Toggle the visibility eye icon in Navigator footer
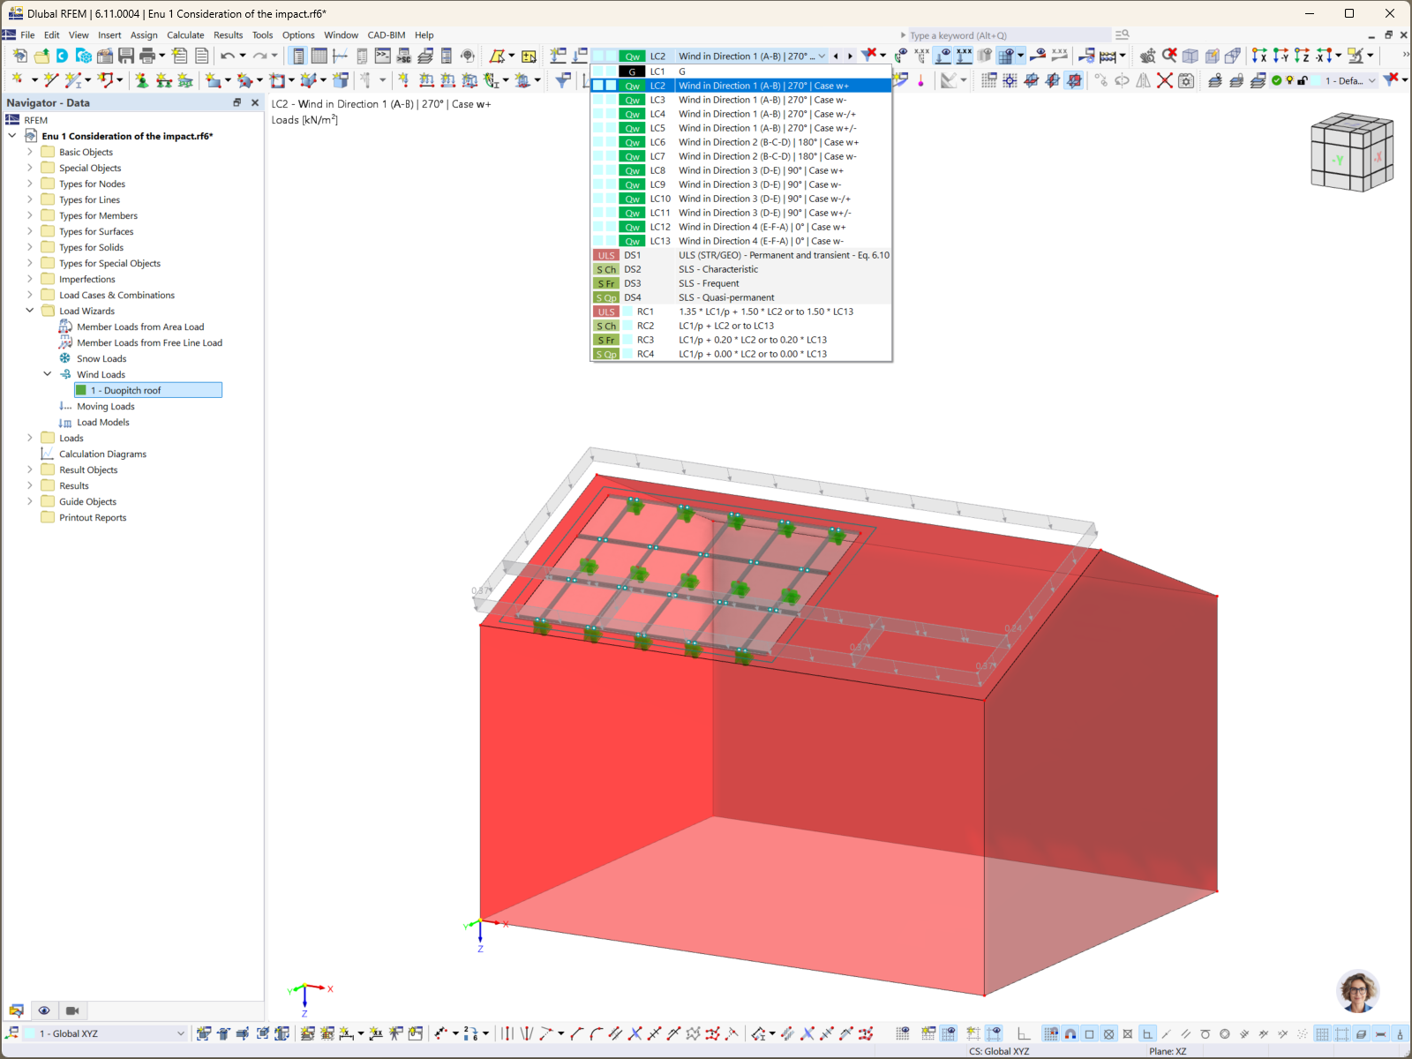The height and width of the screenshot is (1059, 1412). (x=44, y=1010)
